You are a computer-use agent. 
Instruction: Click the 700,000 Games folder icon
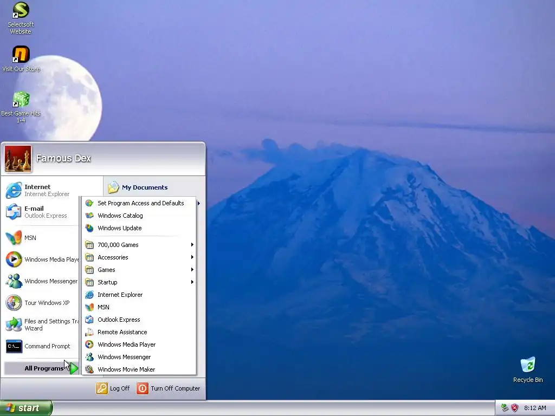coord(89,245)
